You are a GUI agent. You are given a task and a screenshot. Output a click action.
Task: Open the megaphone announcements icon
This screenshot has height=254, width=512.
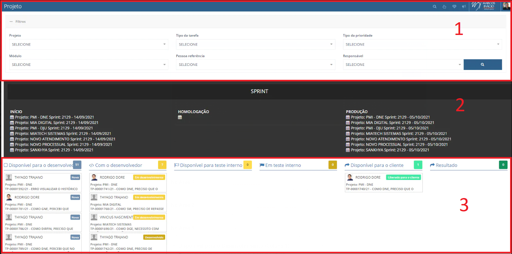pyautogui.click(x=464, y=7)
